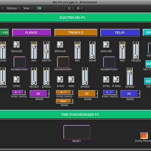Open the Tremolo WAVE Sine dropdown
The image size is (151, 151).
[65, 101]
